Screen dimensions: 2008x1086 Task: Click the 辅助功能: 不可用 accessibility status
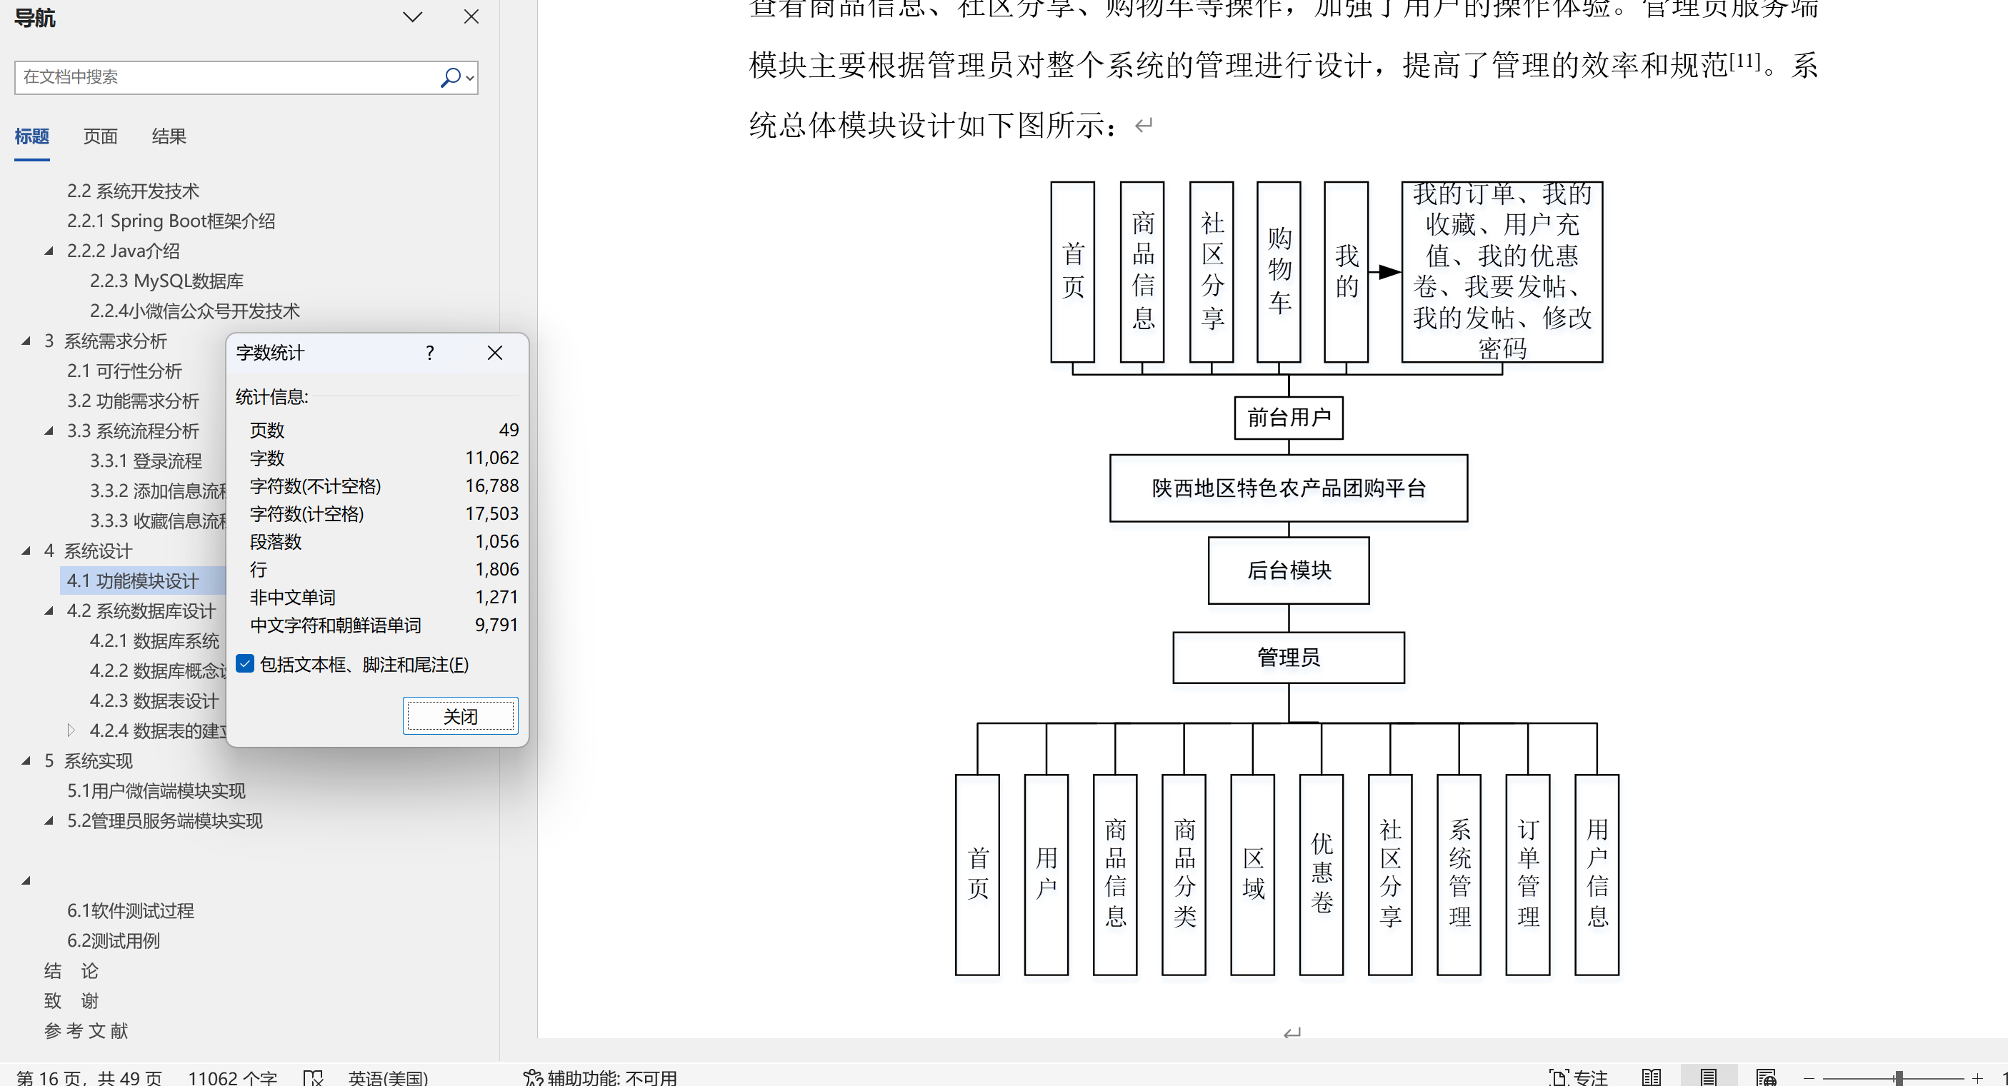(600, 1077)
